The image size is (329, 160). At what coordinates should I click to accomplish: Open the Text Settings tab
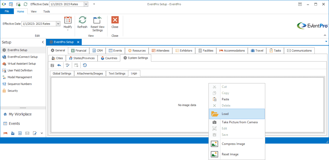(117, 73)
